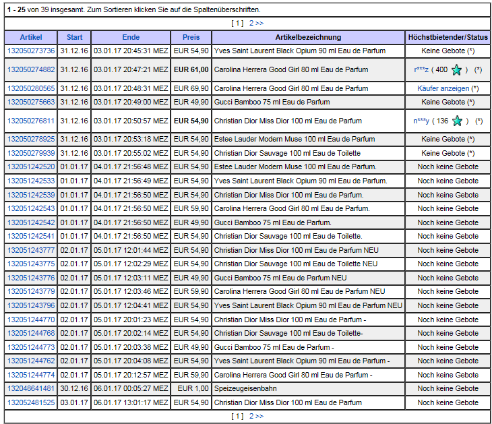Screen dimensions: 492x424
Task: Select end time 06.01.17 00:05:27 MEZ
Action: tap(131, 388)
